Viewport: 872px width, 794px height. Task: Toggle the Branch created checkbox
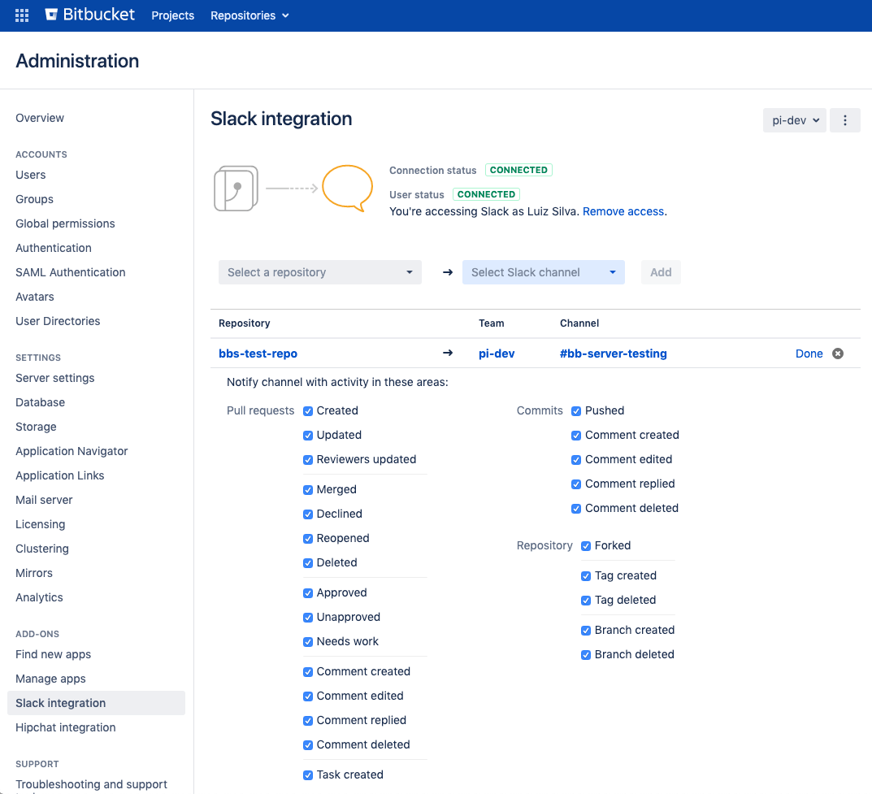[586, 631]
